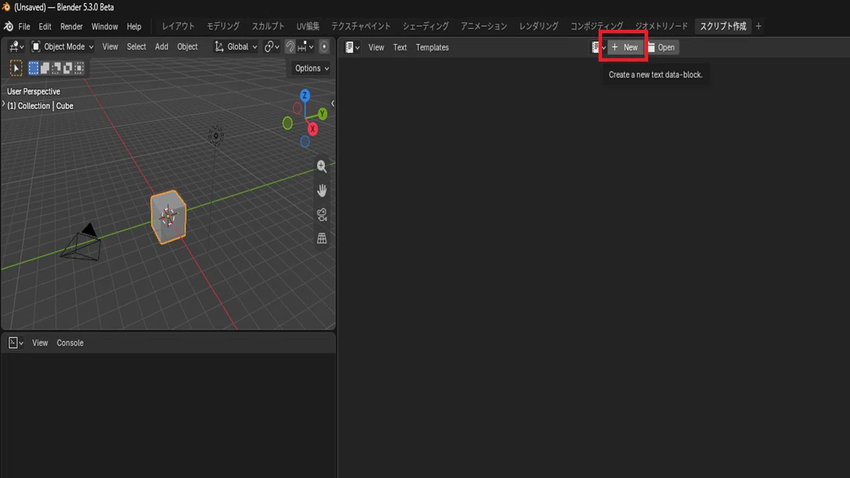
Task: Open the Object menu in viewport
Action: click(x=188, y=47)
